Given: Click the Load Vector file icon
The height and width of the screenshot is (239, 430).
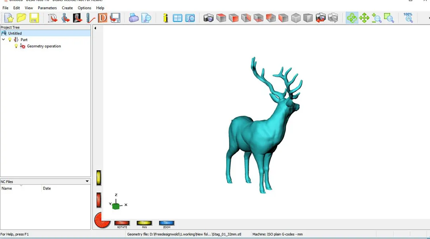Looking at the screenshot, I should click(x=53, y=18).
